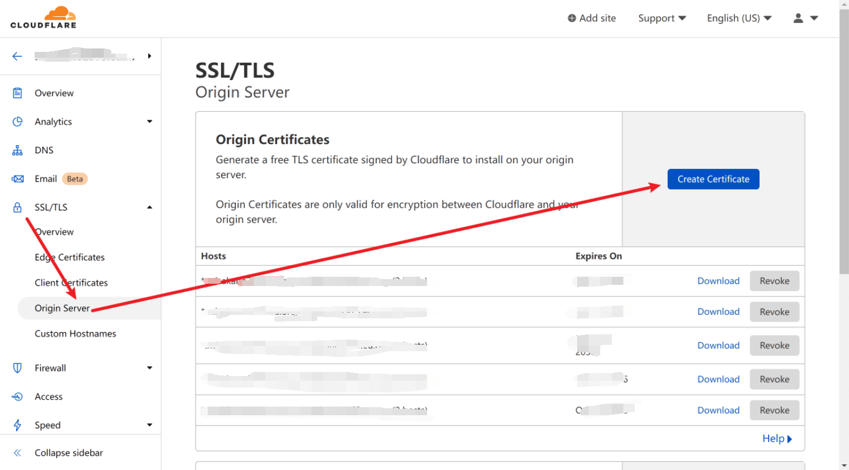Click the Firewall shield icon
849x470 pixels.
click(x=17, y=368)
